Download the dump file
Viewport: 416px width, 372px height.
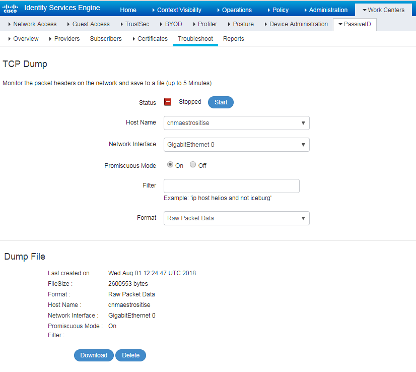tap(94, 355)
